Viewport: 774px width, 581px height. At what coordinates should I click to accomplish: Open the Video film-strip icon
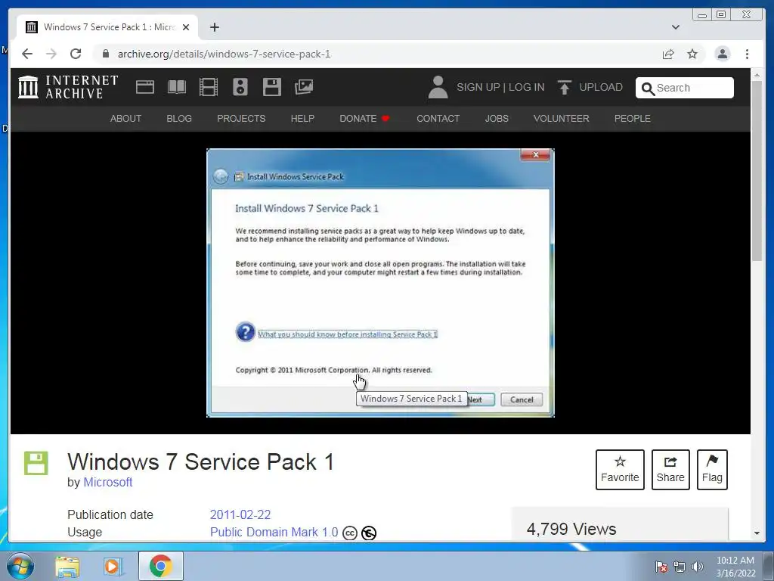pyautogui.click(x=209, y=87)
